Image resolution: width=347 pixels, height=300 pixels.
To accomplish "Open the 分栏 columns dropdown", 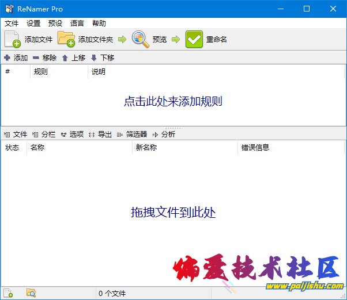I will tap(48, 134).
